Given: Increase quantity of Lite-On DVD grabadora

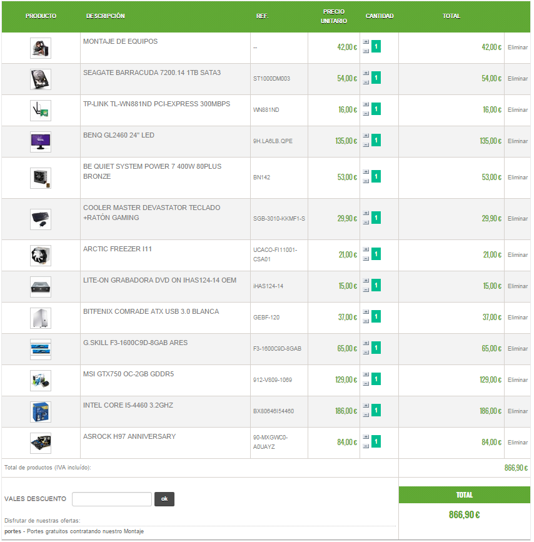Looking at the screenshot, I should 366,281.
